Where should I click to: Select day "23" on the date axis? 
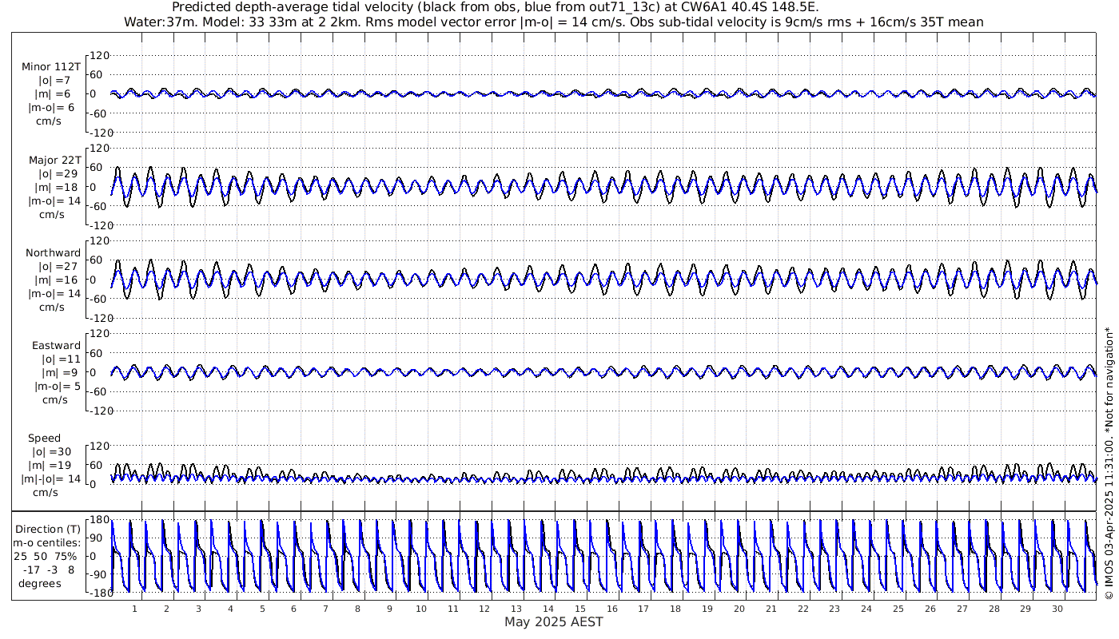pos(834,609)
